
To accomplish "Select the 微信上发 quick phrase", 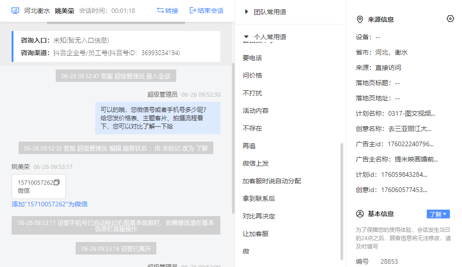I will pyautogui.click(x=256, y=163).
